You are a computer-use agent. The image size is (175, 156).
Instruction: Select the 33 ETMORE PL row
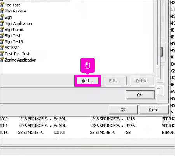[87, 133]
